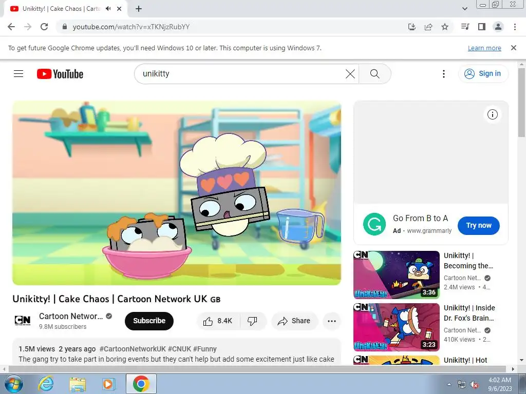Mute tab via speaker icon

click(108, 9)
